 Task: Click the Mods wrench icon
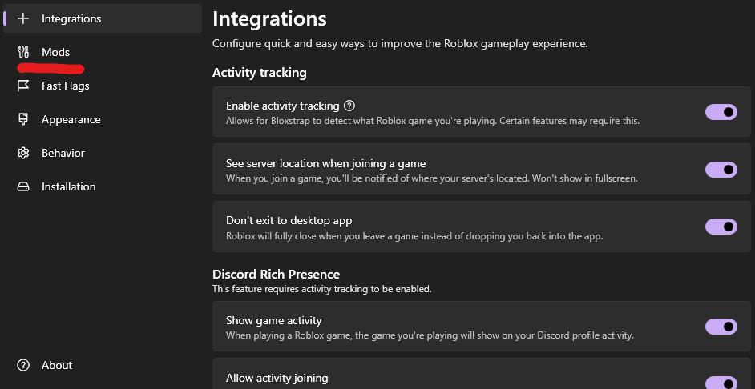tap(23, 52)
